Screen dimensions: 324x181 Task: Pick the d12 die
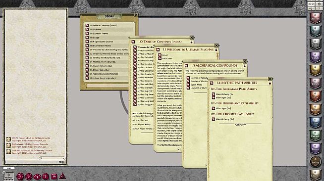[29, 177]
